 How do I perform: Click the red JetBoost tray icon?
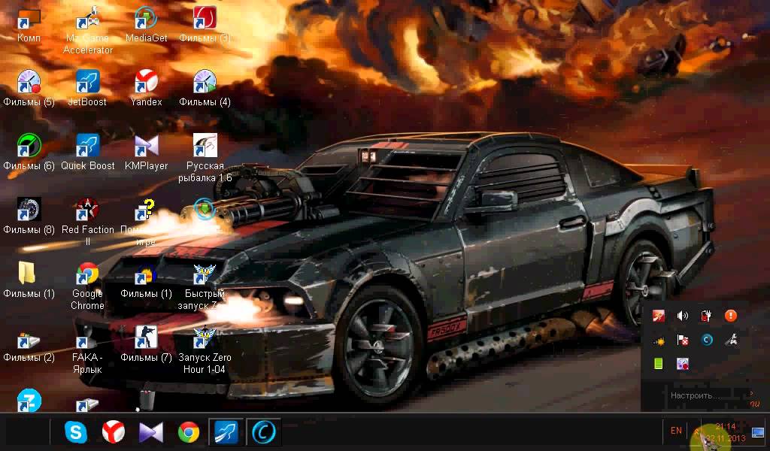(659, 316)
